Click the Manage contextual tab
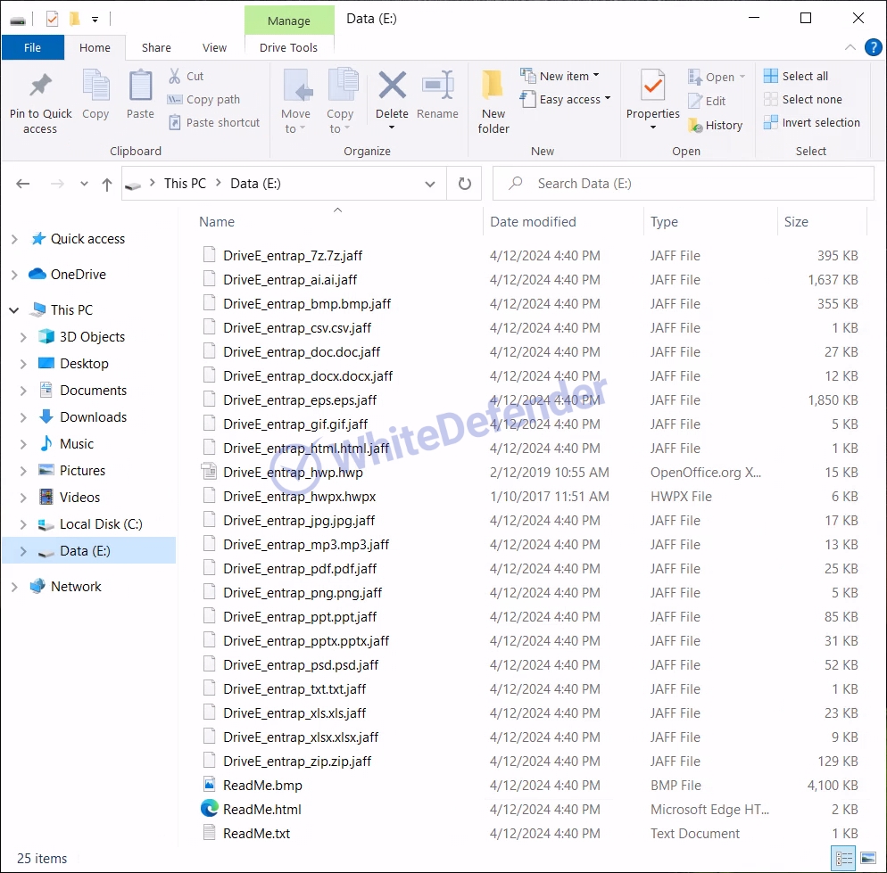The image size is (887, 873). [288, 21]
